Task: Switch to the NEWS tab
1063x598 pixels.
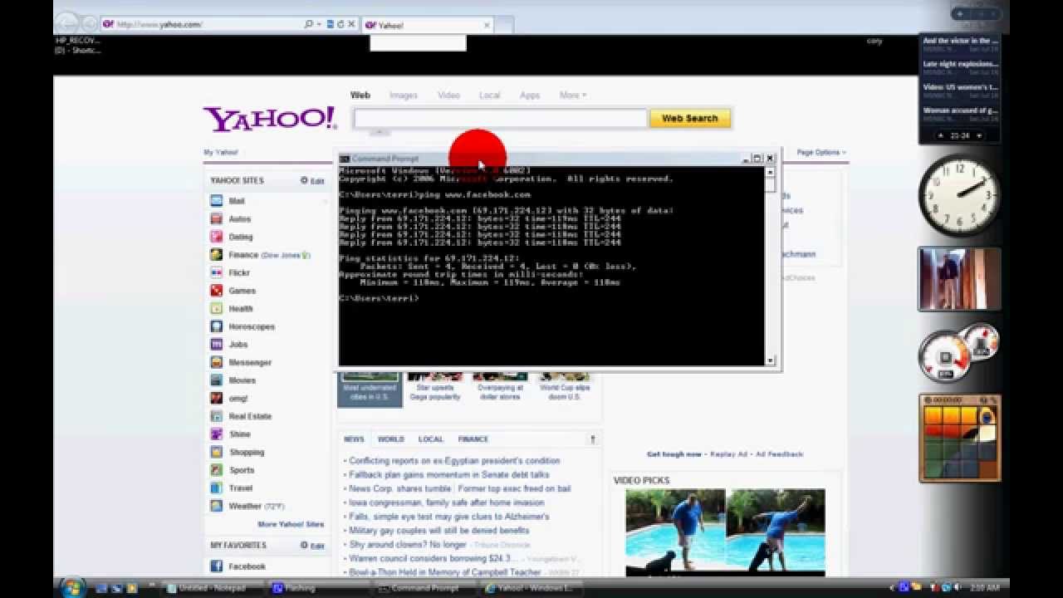Action: [354, 439]
